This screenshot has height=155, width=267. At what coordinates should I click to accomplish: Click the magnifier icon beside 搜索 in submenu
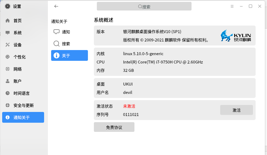coord(56,44)
